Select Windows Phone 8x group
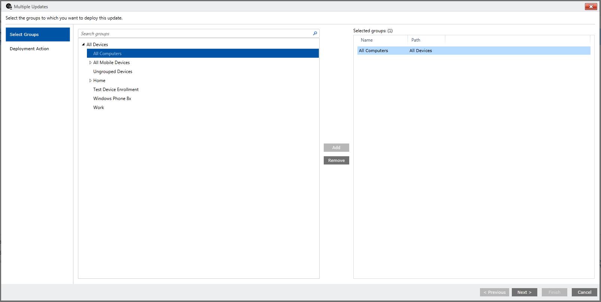Viewport: 601px width, 302px height. pyautogui.click(x=112, y=99)
